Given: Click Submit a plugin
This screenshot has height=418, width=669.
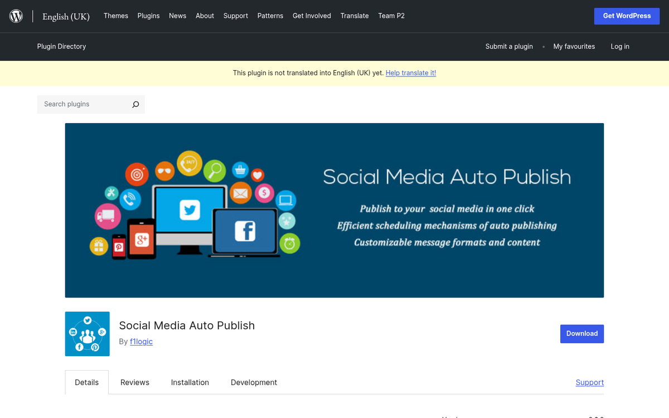Looking at the screenshot, I should [x=509, y=46].
